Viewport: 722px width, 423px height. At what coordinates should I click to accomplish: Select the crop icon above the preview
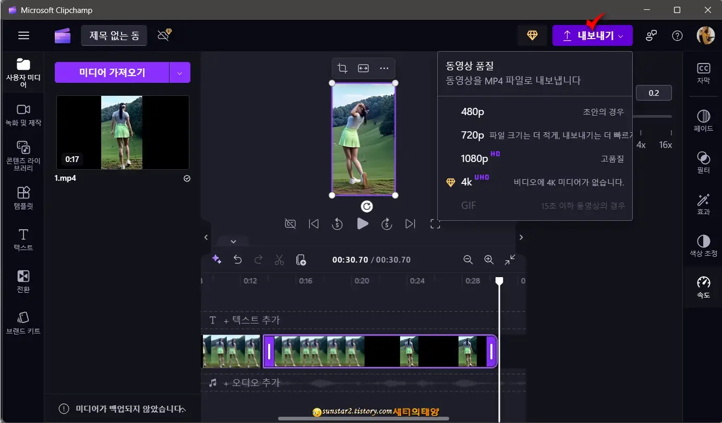[342, 68]
